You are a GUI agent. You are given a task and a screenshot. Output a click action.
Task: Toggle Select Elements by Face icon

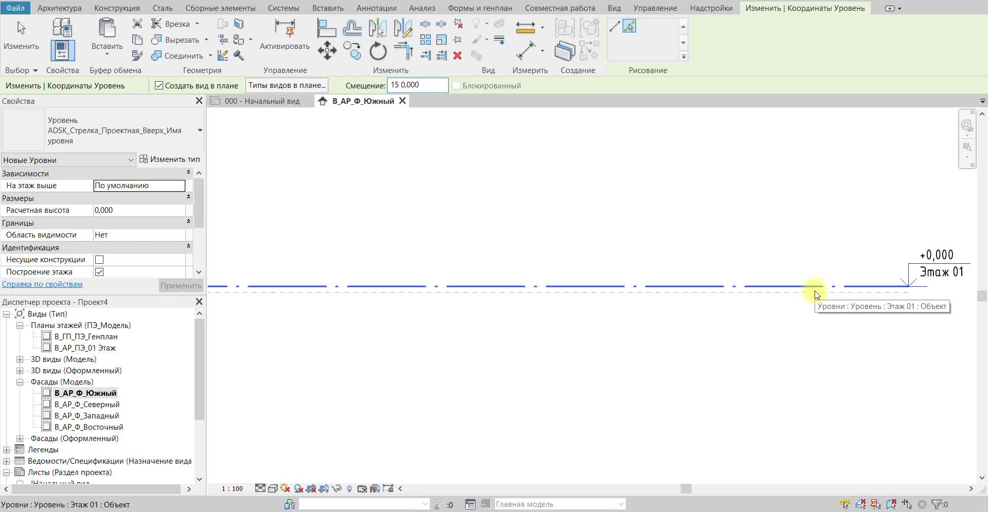pos(891,504)
